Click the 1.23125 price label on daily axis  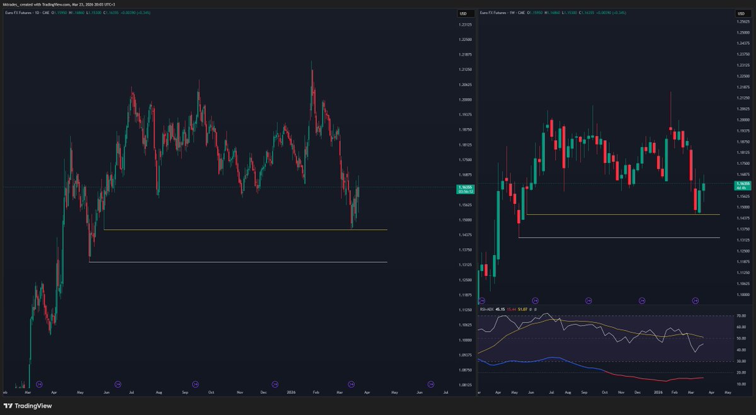pyautogui.click(x=466, y=25)
